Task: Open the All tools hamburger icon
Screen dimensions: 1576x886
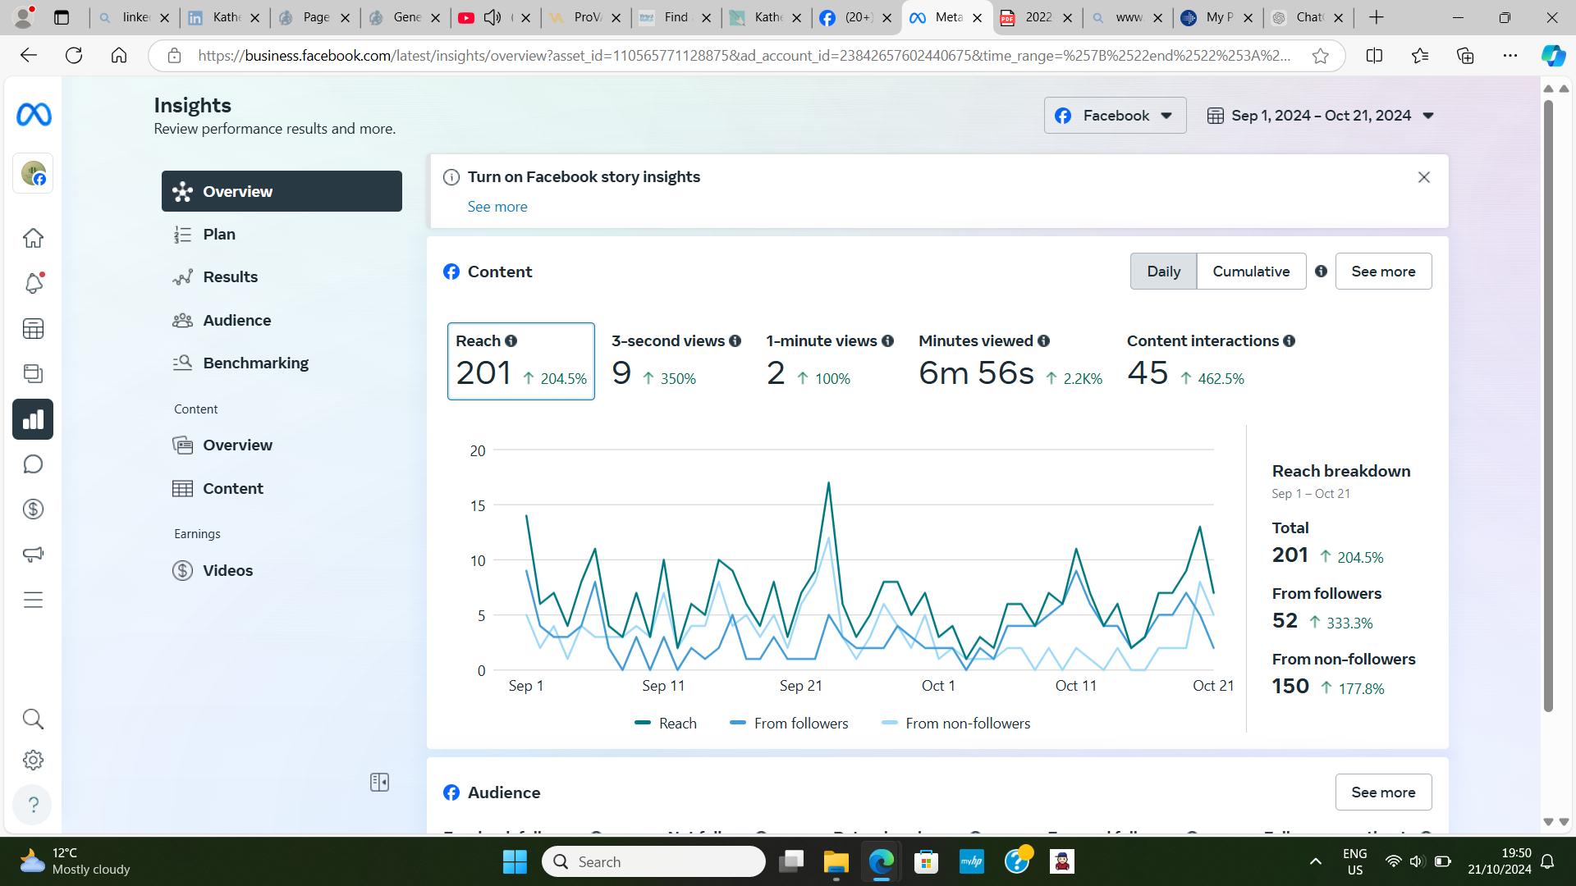Action: 33,600
